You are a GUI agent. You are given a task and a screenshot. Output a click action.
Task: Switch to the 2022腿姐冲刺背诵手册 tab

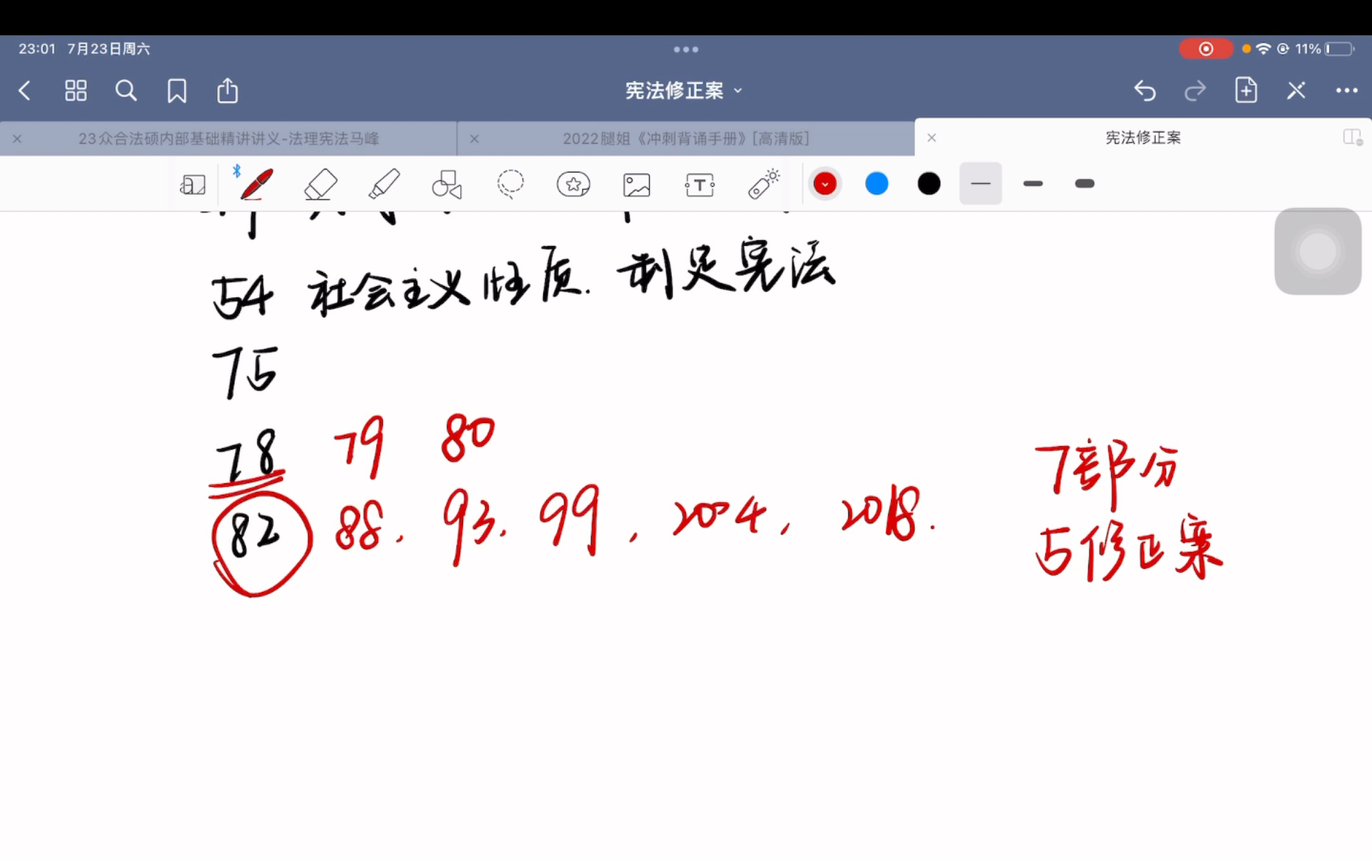[687, 138]
